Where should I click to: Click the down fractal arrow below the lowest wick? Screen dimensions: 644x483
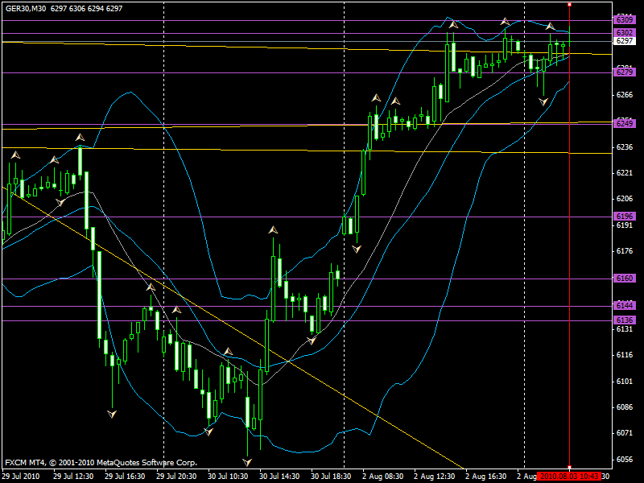click(247, 462)
